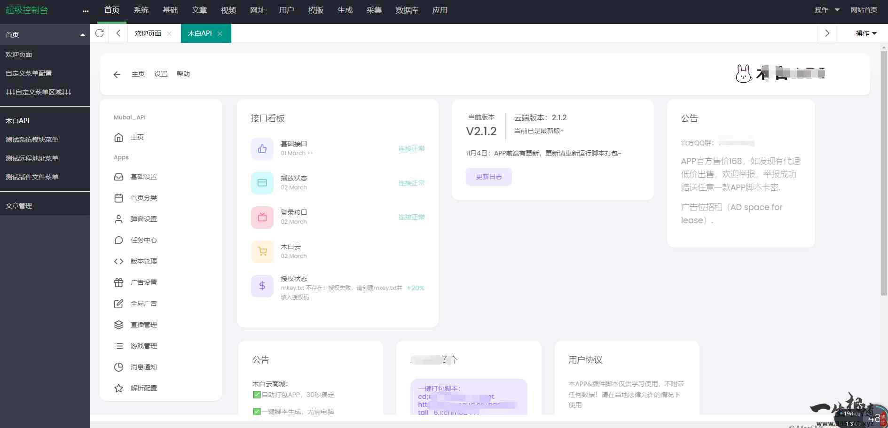Screen dimensions: 888x428
Task: Open 基础设置 via the inbox icon
Action: tap(118, 176)
